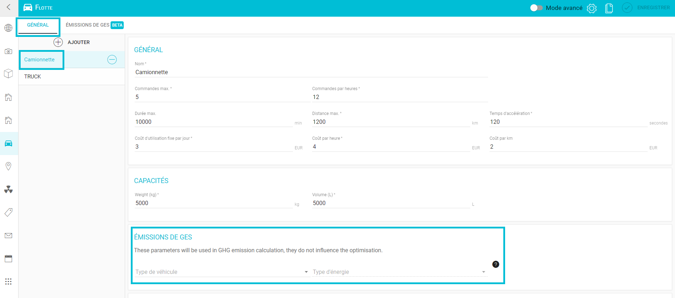Open the second house icon in sidebar

click(9, 120)
